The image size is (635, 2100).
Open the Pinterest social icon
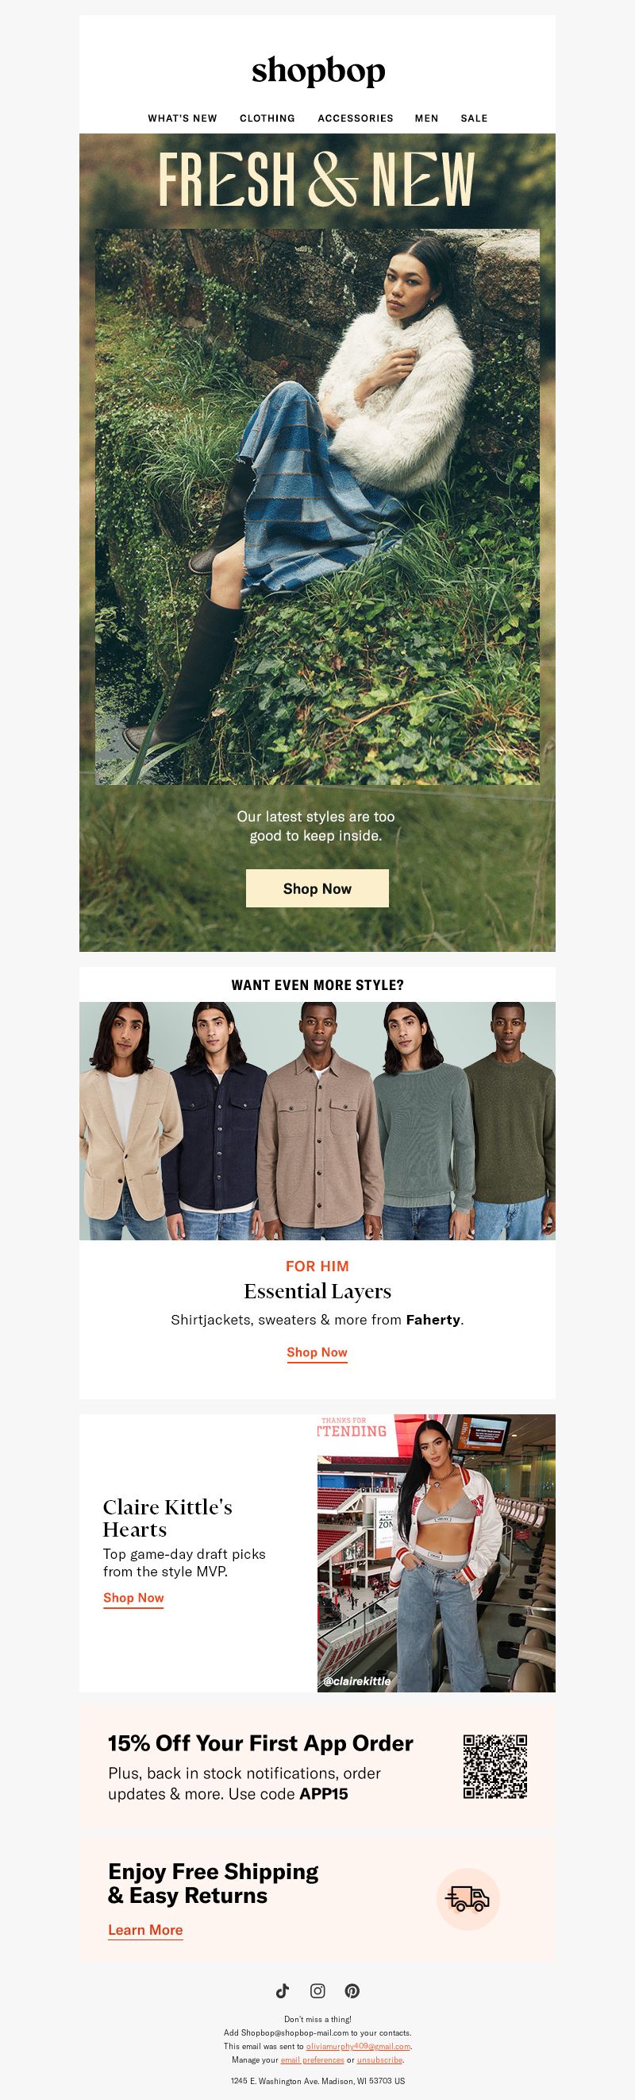[352, 1990]
